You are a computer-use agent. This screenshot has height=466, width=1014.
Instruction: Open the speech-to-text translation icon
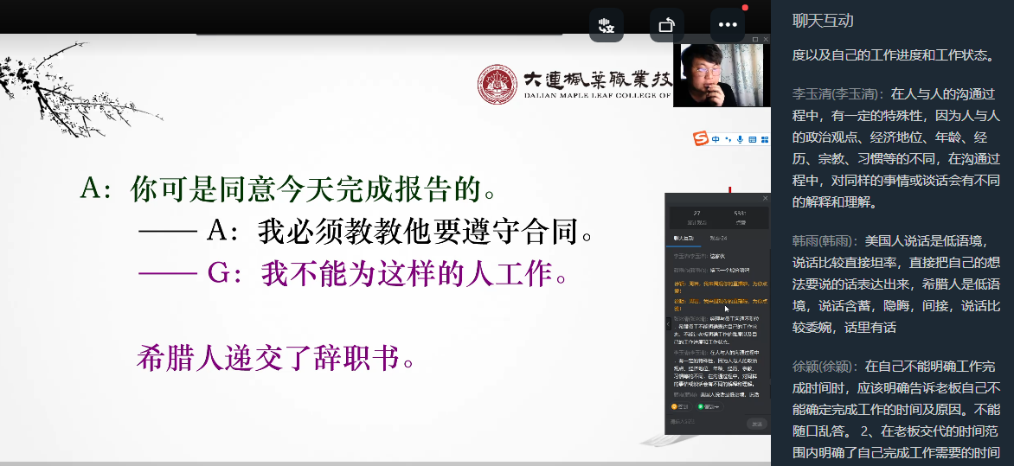pos(606,24)
